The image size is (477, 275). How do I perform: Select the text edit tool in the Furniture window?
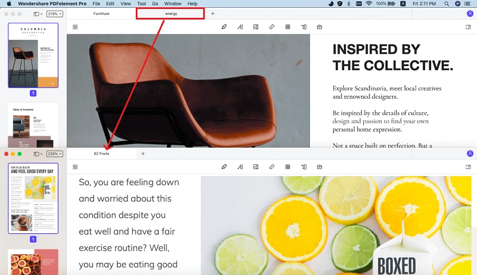[x=240, y=27]
